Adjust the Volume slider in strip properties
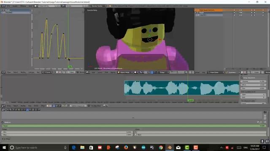 click(253, 81)
